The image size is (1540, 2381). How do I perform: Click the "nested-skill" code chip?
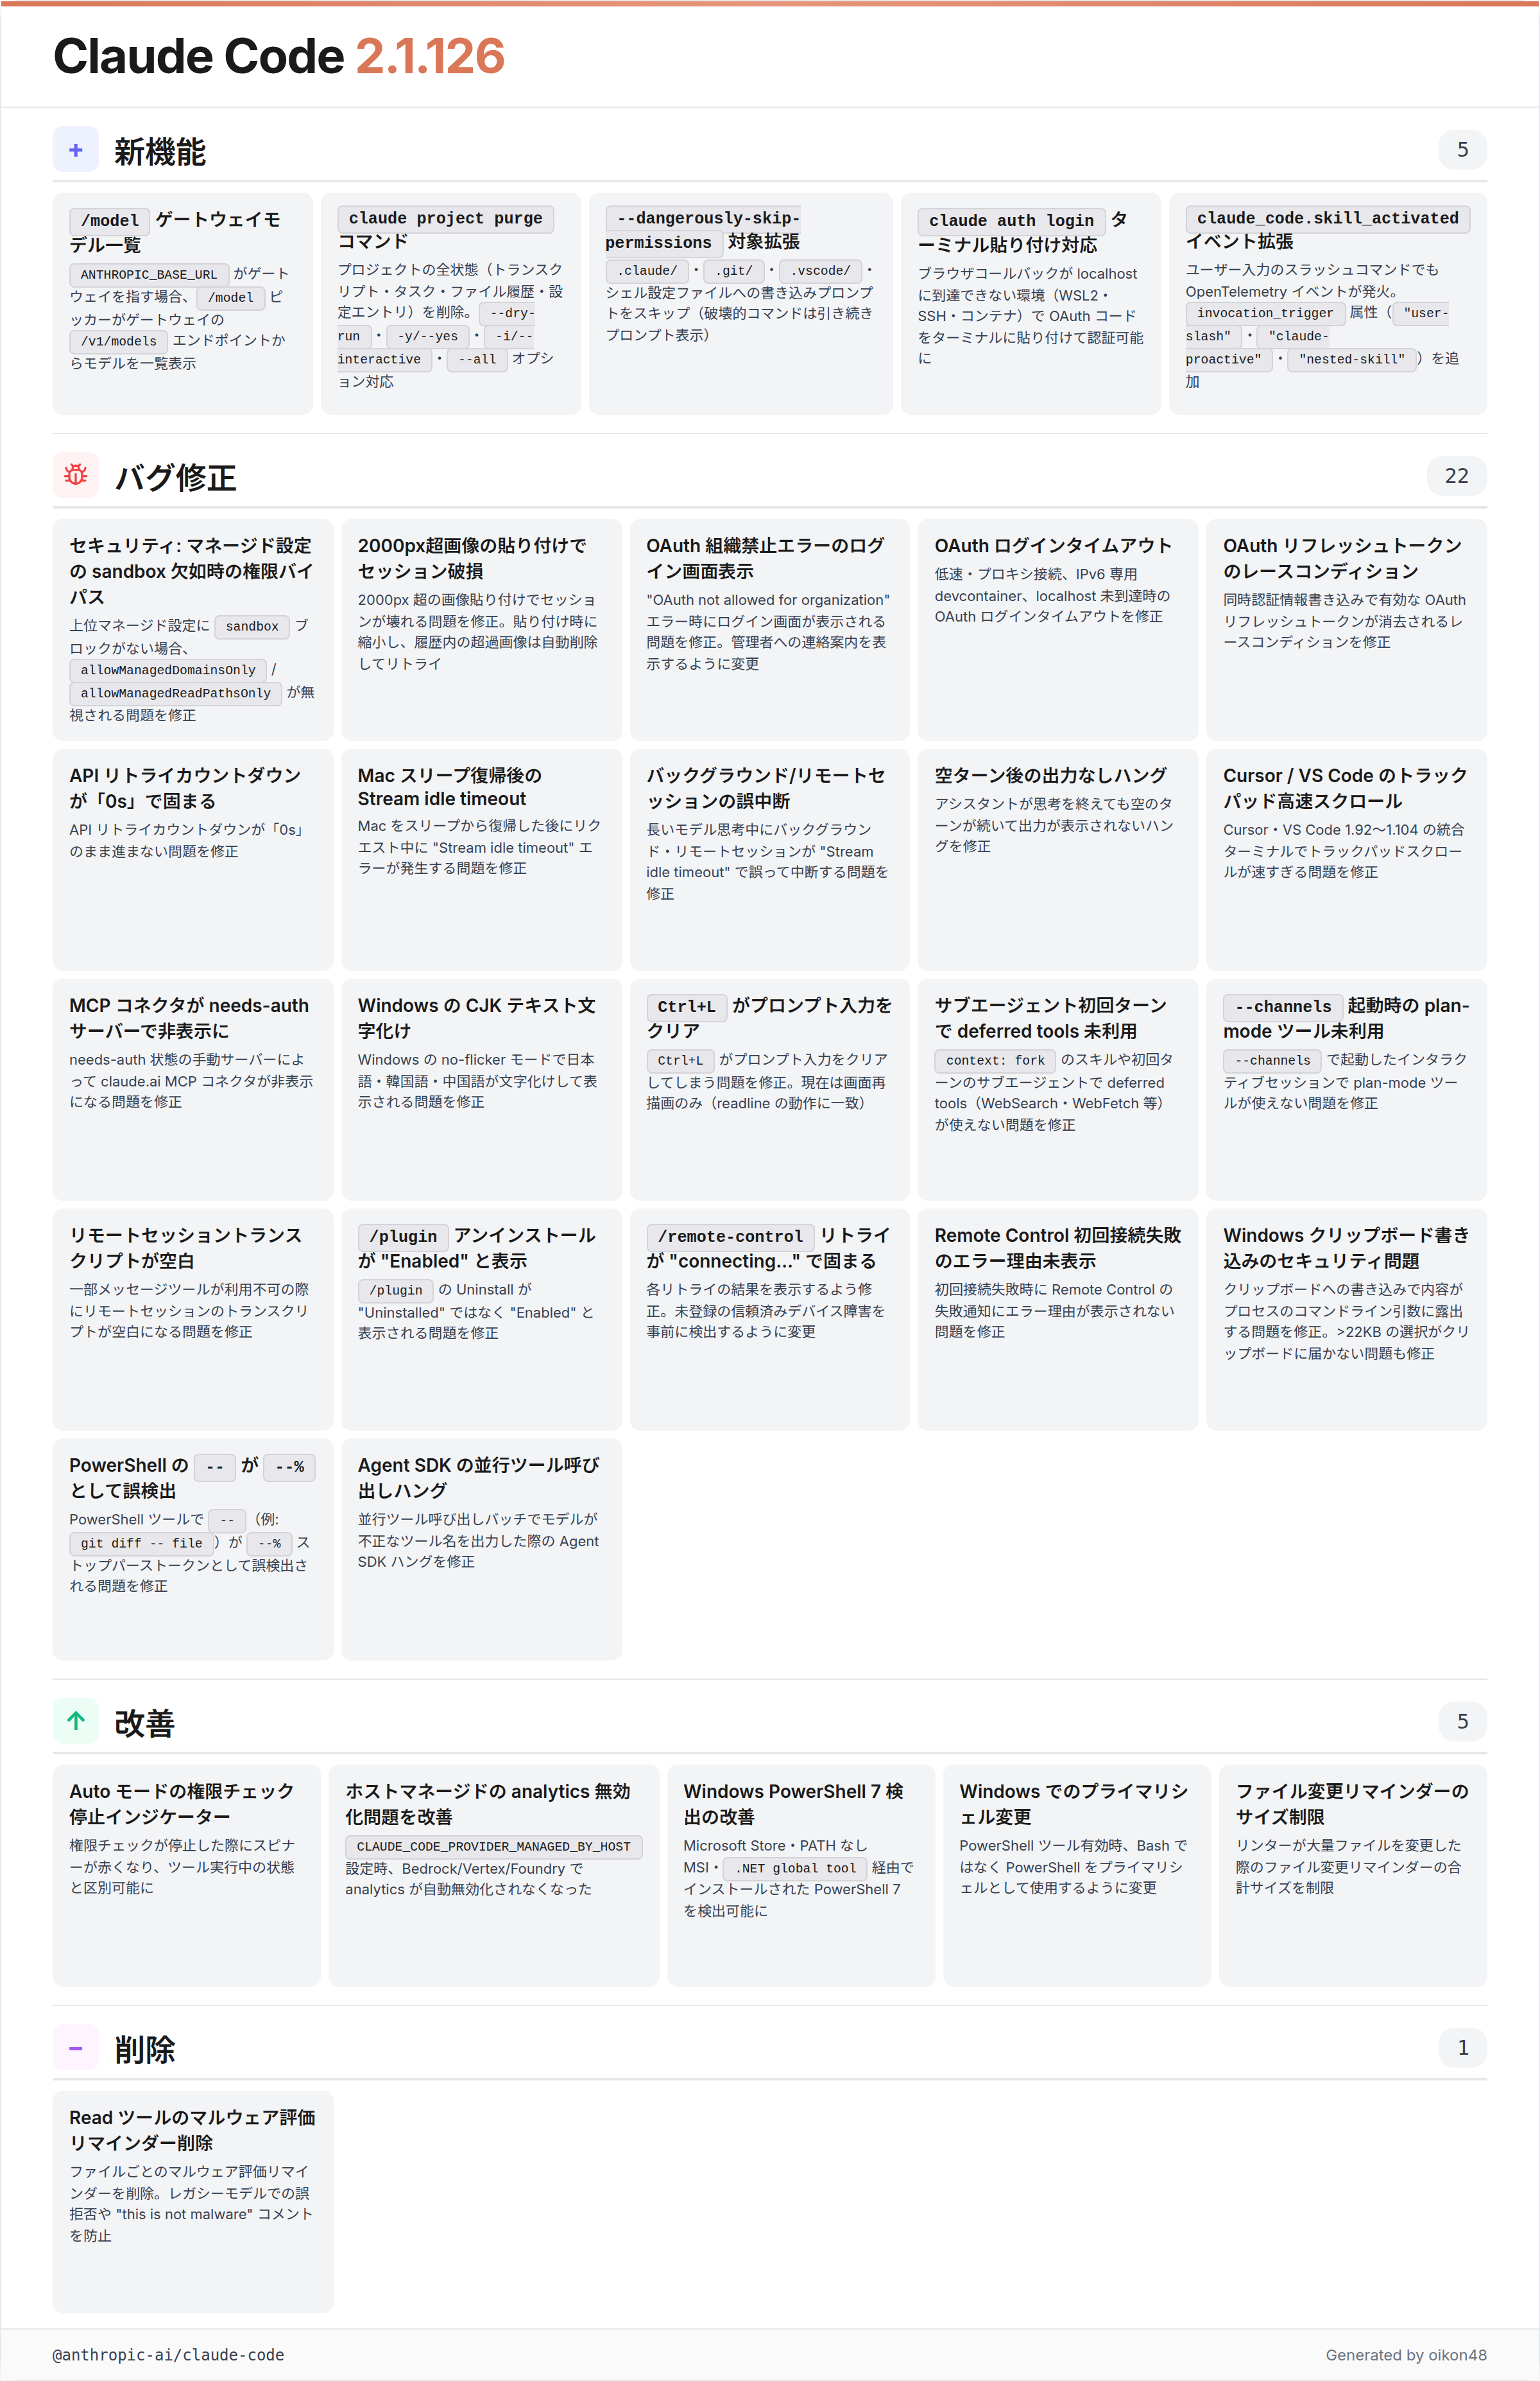click(1351, 359)
